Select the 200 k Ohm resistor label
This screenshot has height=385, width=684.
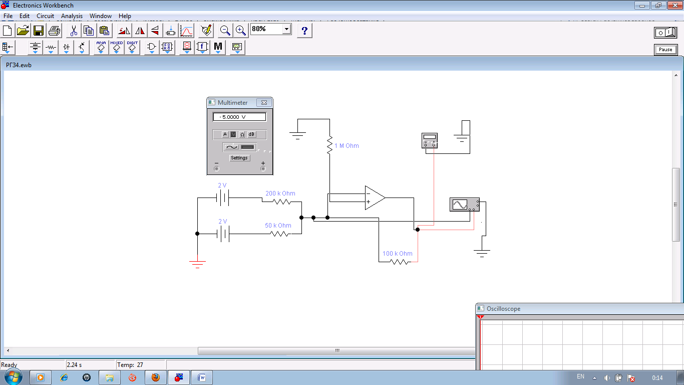[280, 194]
